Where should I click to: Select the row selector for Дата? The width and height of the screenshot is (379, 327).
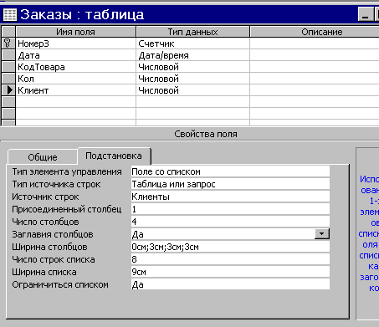pyautogui.click(x=8, y=55)
